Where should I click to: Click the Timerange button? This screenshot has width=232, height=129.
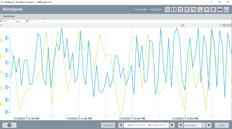click(108, 125)
